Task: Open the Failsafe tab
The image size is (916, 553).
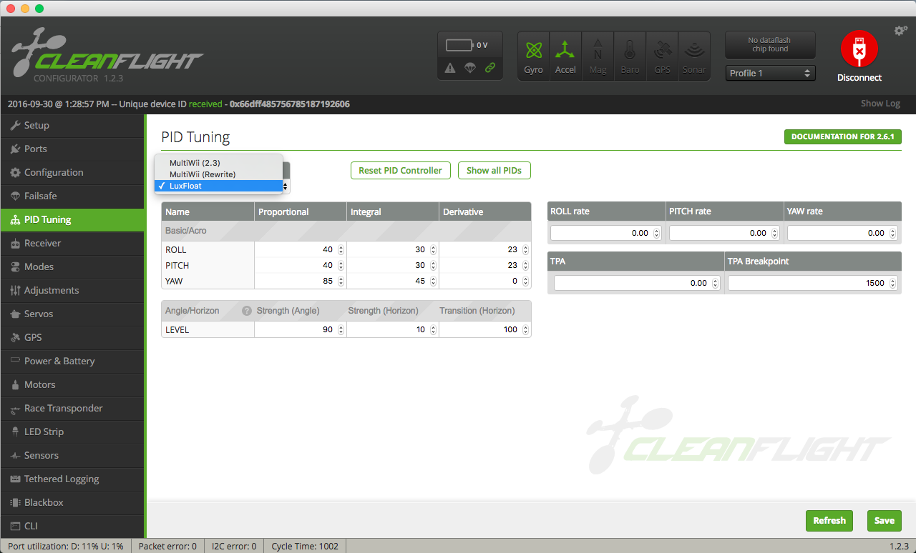Action: coord(72,196)
